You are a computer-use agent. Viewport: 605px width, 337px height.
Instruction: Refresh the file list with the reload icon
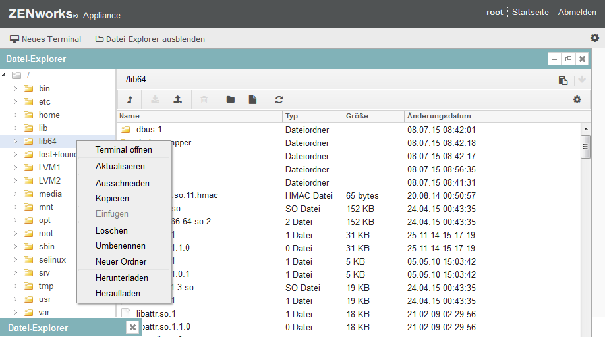pyautogui.click(x=279, y=100)
